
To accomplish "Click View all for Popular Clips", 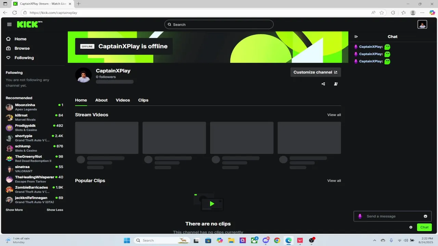I will [334, 181].
